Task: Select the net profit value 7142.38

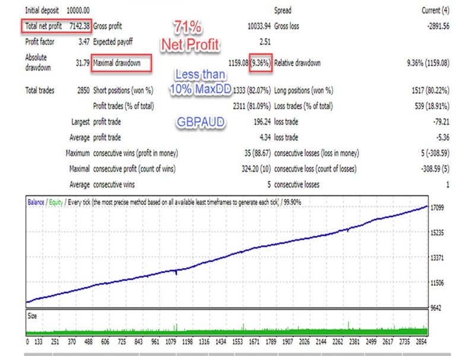Action: pos(80,26)
